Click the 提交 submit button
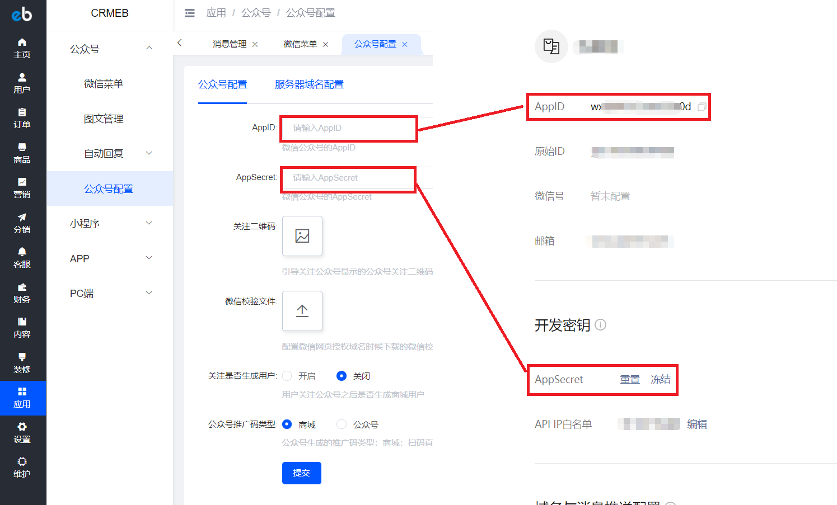Viewport: 837px width, 505px height. [x=301, y=473]
